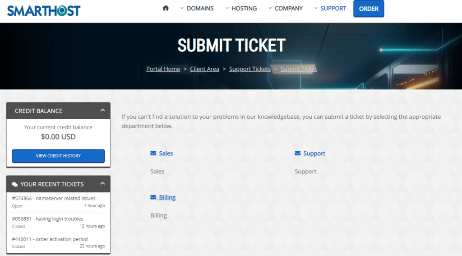
Task: Open the Support menu
Action: tap(329, 9)
